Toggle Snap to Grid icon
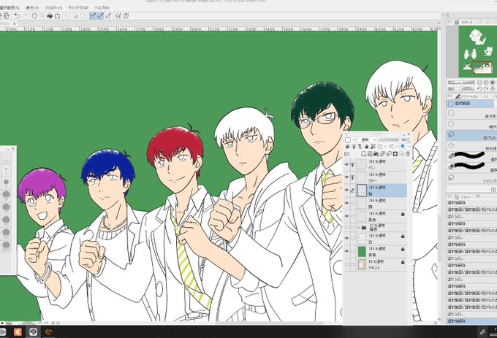 (108, 15)
